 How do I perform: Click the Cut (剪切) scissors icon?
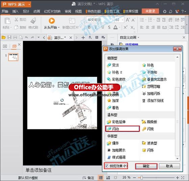click(x=16, y=20)
